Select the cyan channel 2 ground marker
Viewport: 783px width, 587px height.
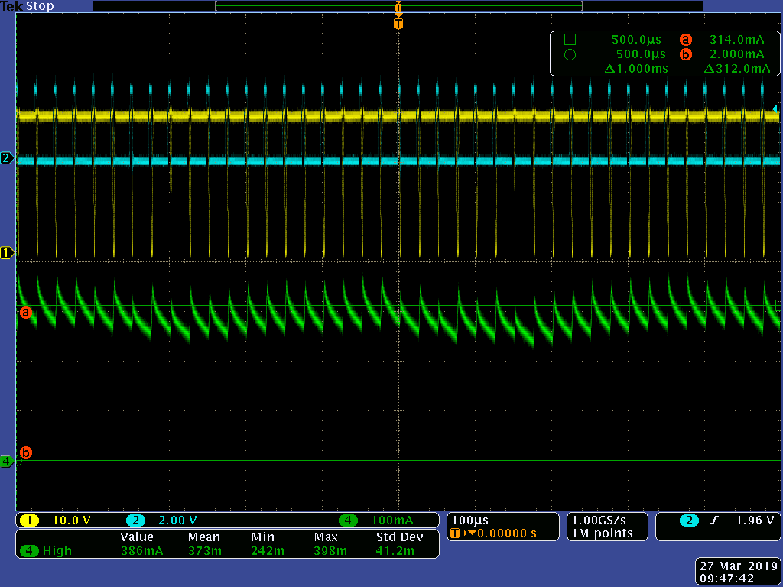pos(7,158)
